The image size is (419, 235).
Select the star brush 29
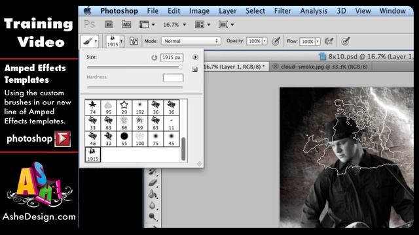click(124, 107)
